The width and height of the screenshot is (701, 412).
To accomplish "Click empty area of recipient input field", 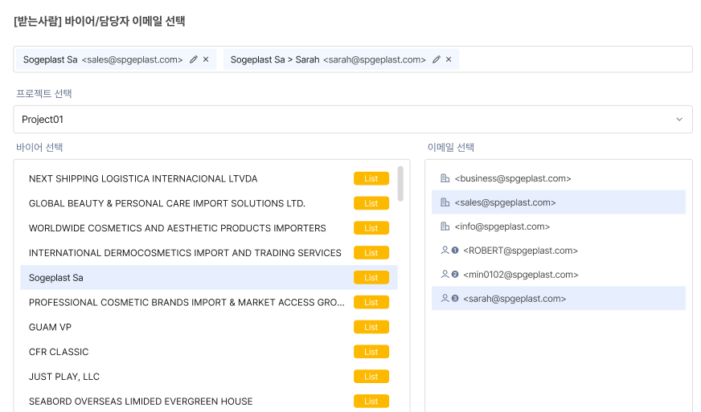I will (571, 59).
